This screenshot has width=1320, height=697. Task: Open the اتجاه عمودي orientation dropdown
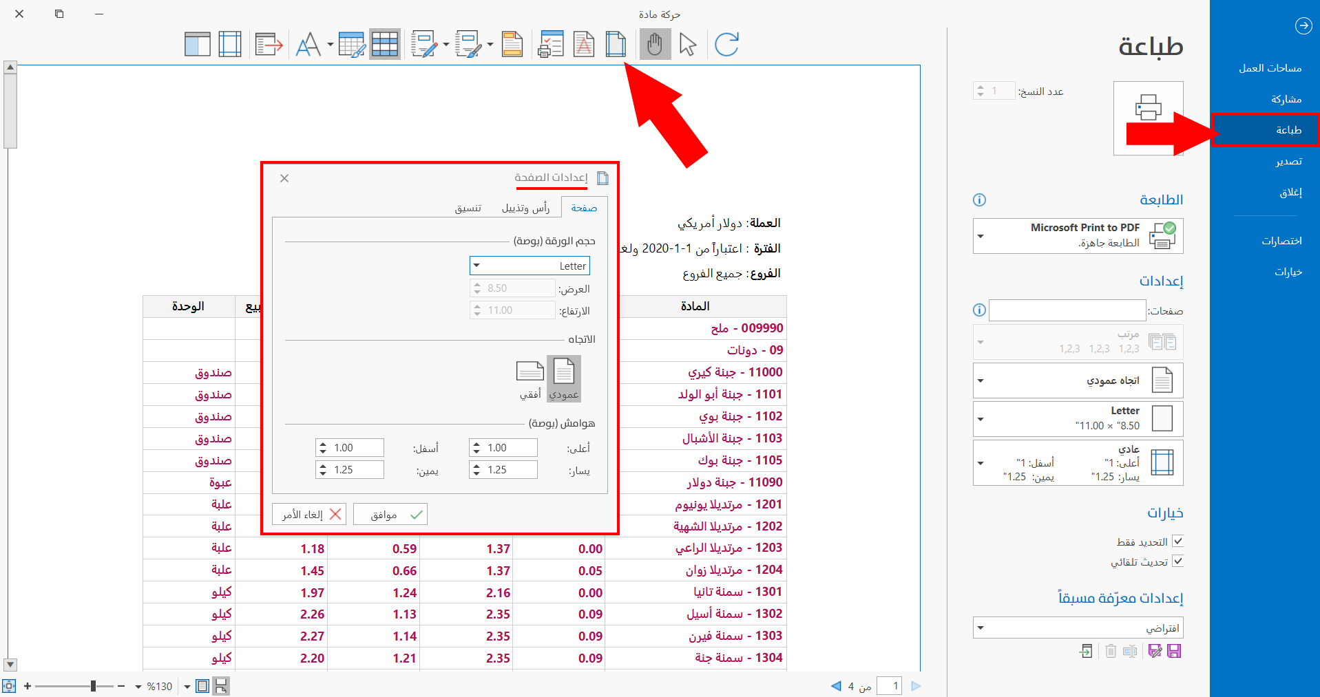tap(1078, 380)
